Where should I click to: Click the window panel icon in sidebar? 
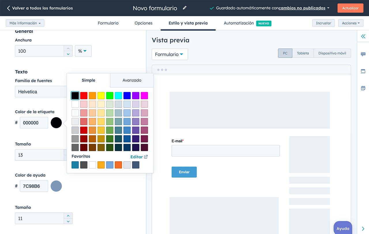coord(363,71)
